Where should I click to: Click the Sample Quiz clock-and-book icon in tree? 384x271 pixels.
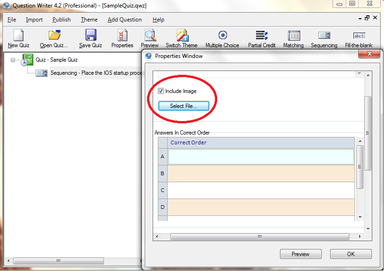click(x=27, y=60)
